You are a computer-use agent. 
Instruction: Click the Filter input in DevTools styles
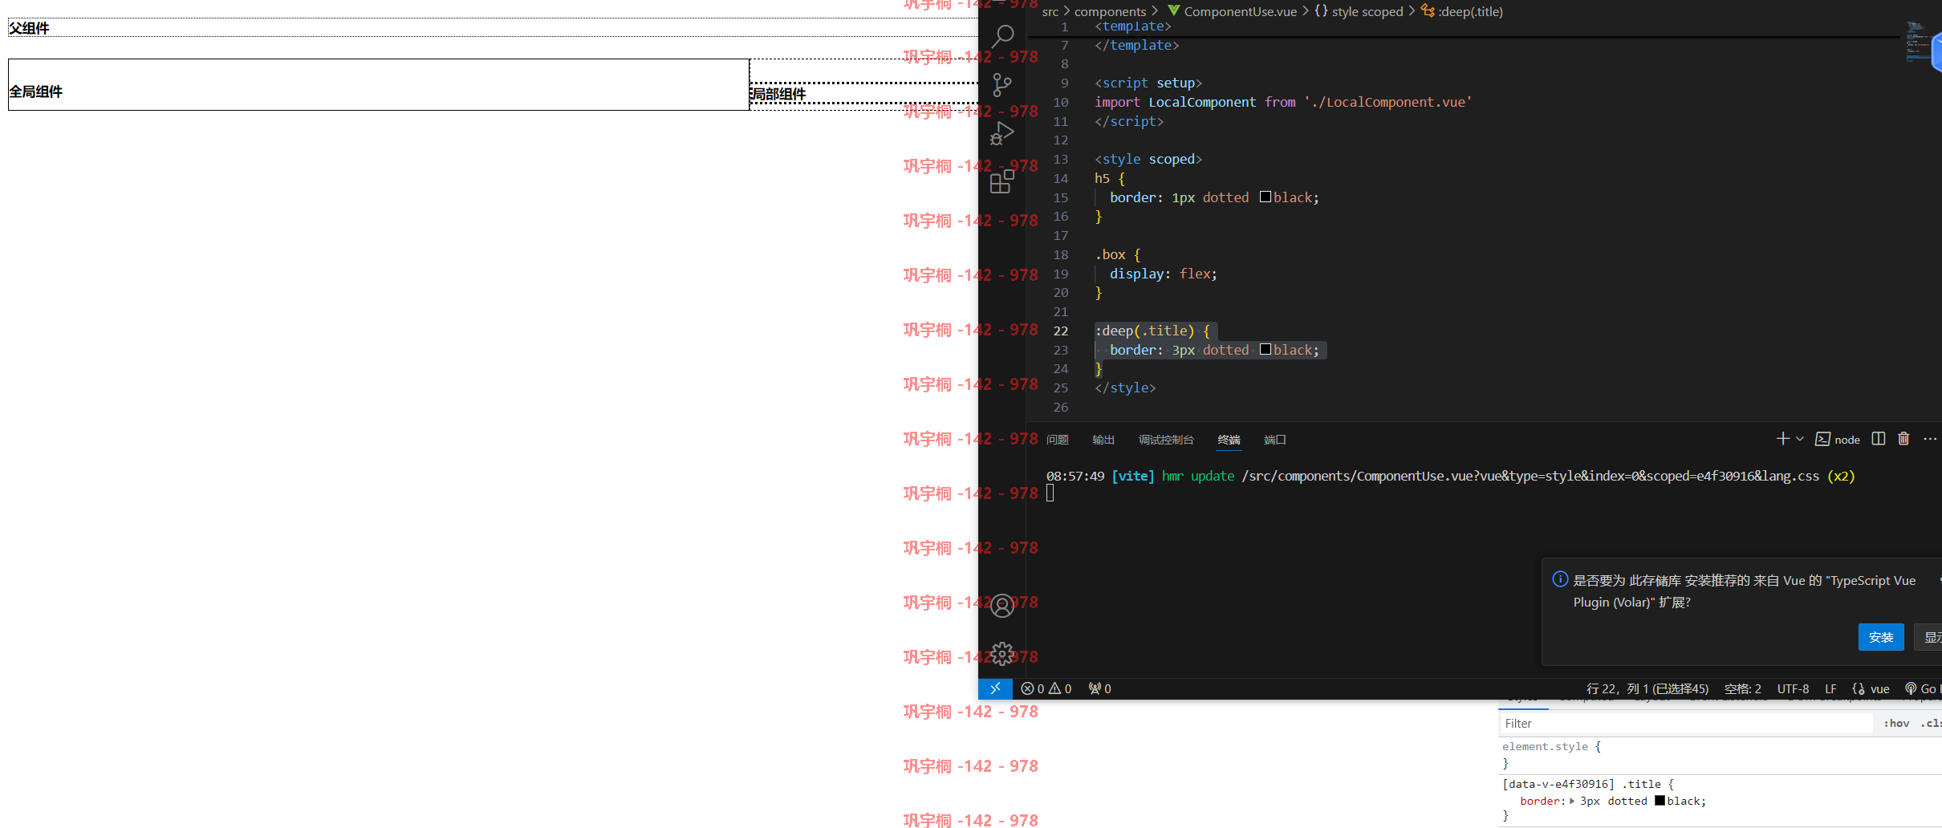[x=1685, y=724]
